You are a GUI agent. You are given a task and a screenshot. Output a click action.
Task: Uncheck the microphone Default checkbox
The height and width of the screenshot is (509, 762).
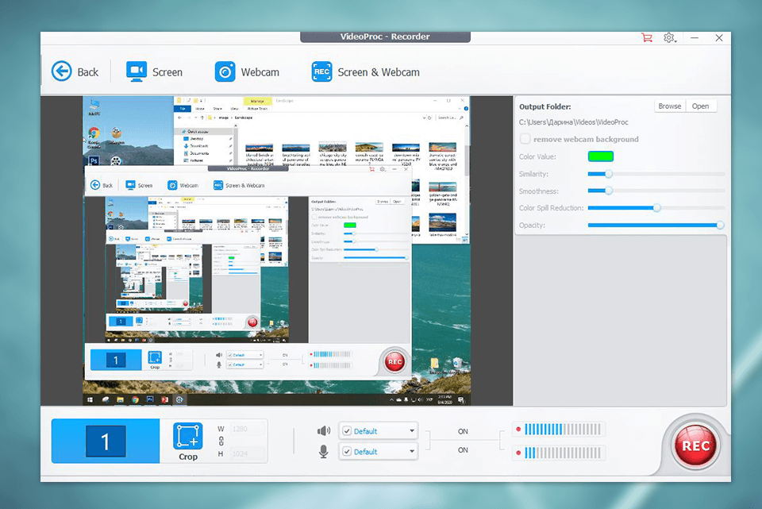(x=348, y=451)
